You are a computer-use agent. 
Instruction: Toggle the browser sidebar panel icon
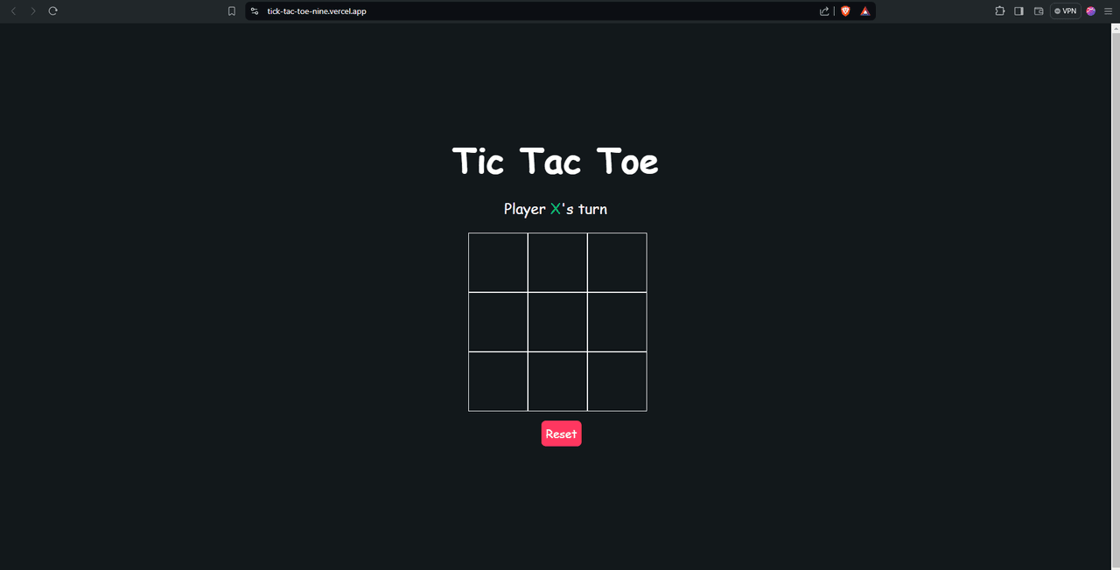1018,10
